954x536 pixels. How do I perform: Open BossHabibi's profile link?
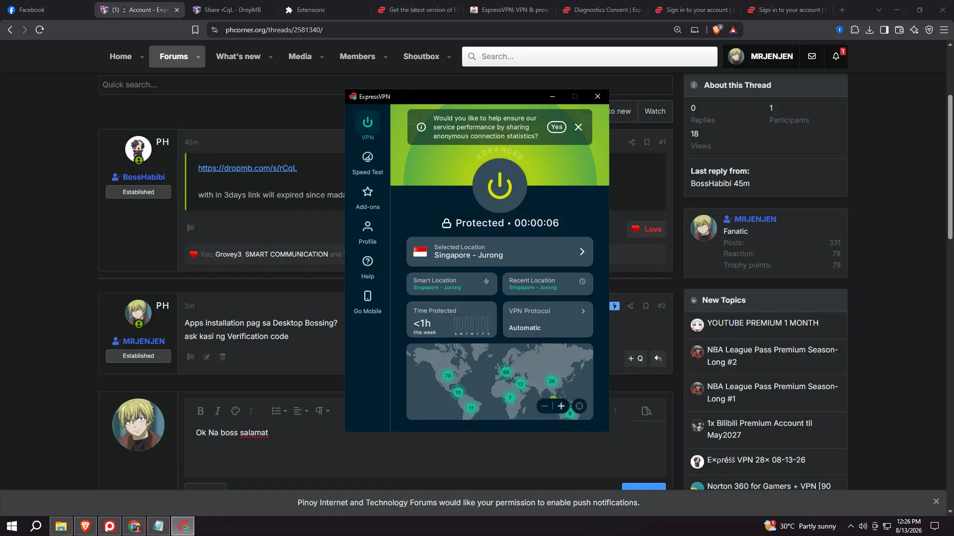(x=144, y=177)
